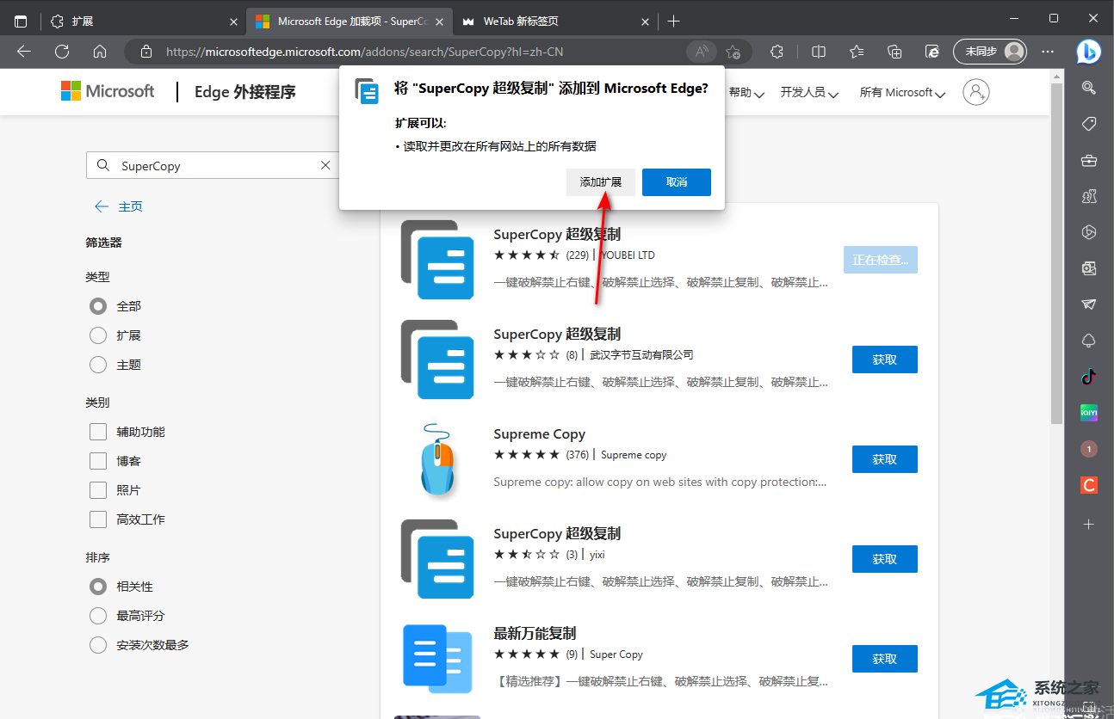Open a new tab with plus button

click(673, 21)
